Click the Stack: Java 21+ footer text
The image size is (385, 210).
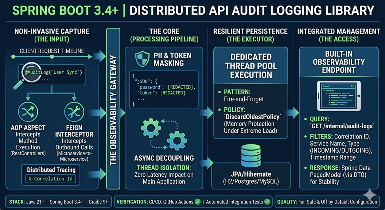[27, 202]
